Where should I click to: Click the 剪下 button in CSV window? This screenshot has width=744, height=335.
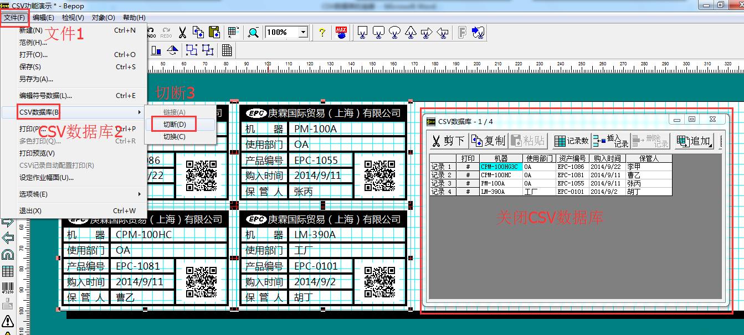[x=449, y=141]
